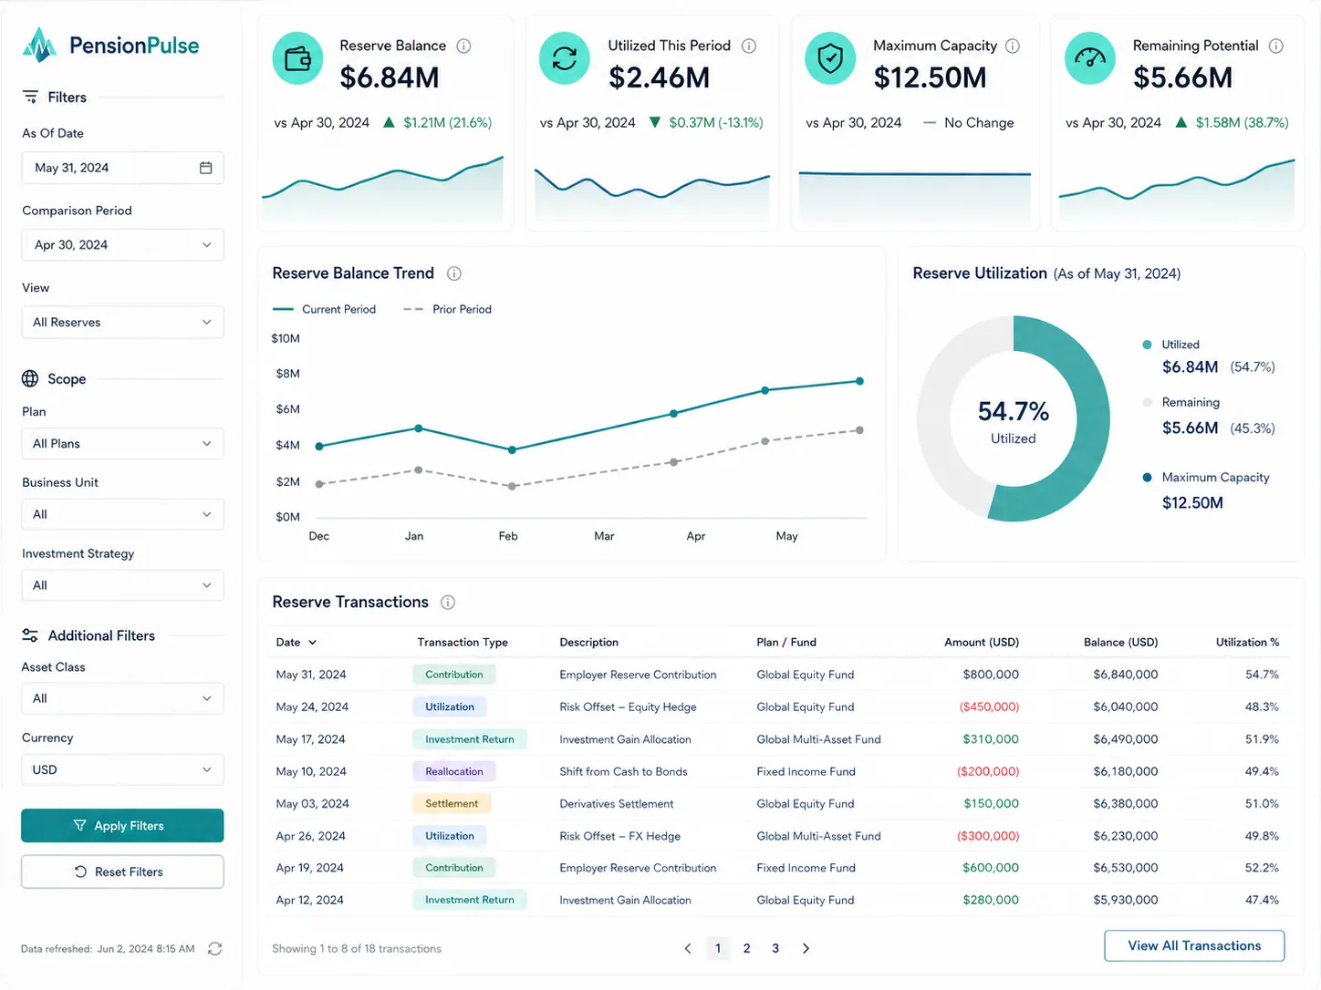Expand the Business Unit dropdown
This screenshot has width=1321, height=990.
click(x=122, y=514)
